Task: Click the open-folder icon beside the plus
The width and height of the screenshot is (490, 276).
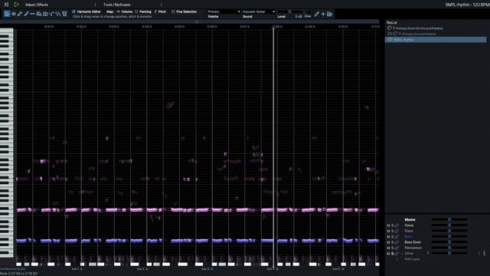Action: [x=329, y=14]
